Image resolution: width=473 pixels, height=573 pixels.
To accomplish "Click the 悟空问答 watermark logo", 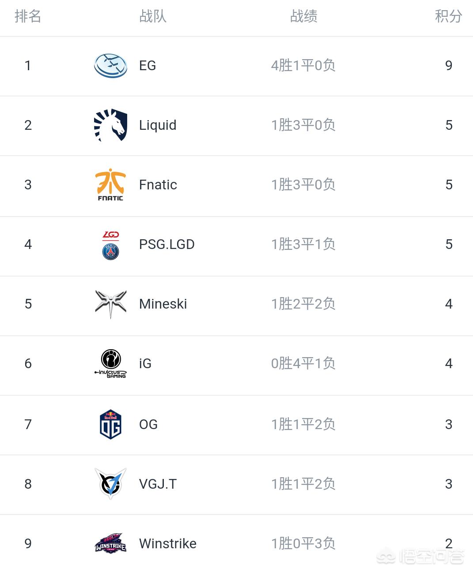I will tap(420, 556).
